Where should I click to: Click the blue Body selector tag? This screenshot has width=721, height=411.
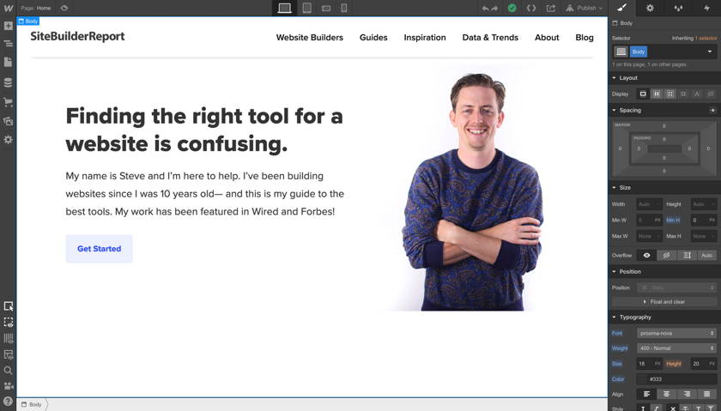tap(639, 51)
